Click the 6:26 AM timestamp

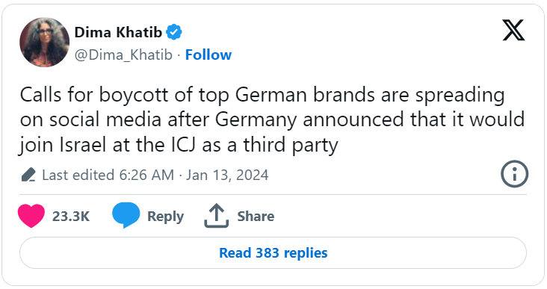[x=146, y=175]
